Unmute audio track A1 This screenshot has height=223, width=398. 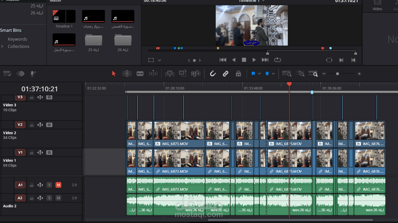click(58, 185)
